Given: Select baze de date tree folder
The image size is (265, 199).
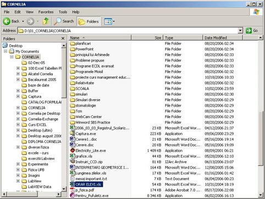Looking at the screenshot, I should 38,85.
